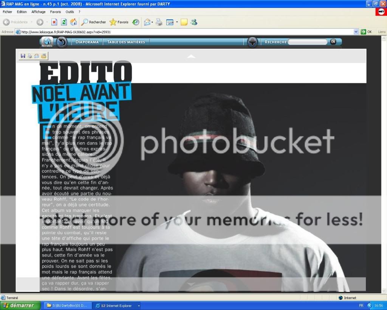
Task: Click the Messenger people icon
Action: (x=194, y=22)
